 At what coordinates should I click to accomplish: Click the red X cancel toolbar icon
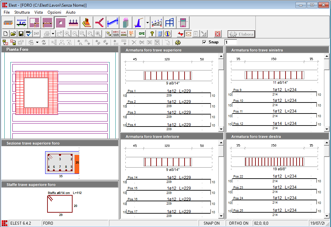[x=218, y=34]
